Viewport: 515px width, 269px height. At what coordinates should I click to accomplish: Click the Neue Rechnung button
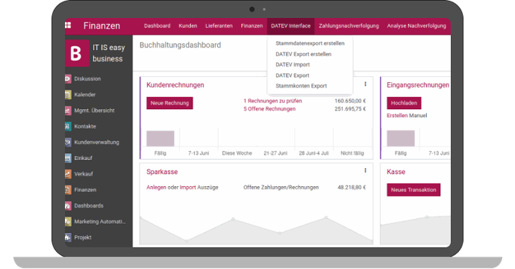(169, 103)
